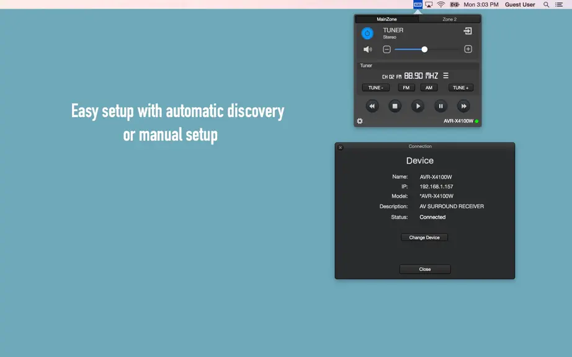The height and width of the screenshot is (357, 572).
Task: Open the tuner preset list icon
Action: (446, 76)
